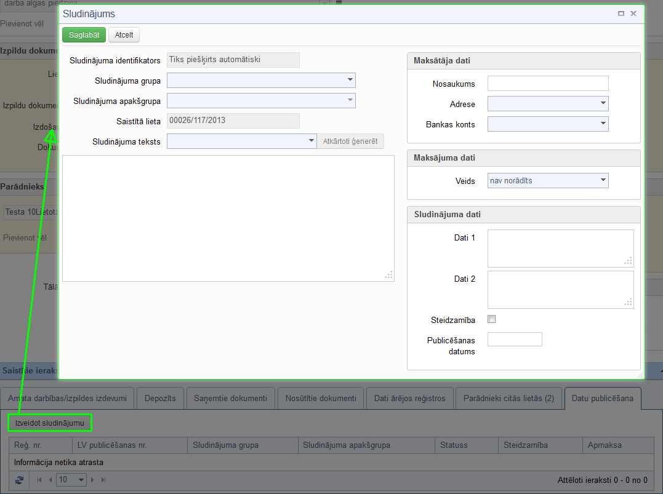Click Pievienot vēl link at top left
The image size is (663, 494).
click(x=22, y=23)
